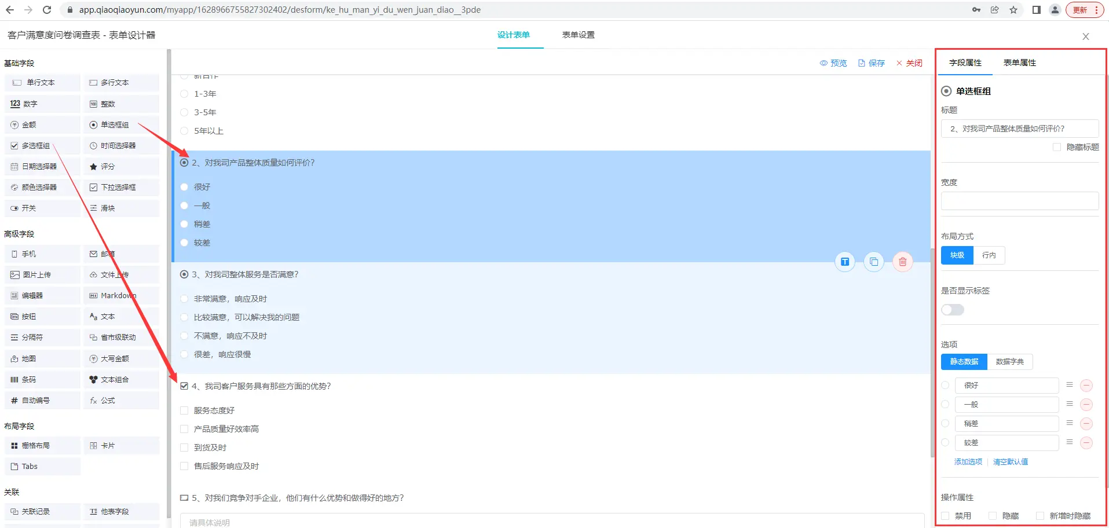Add a grid layout (栅格布局)

42,445
